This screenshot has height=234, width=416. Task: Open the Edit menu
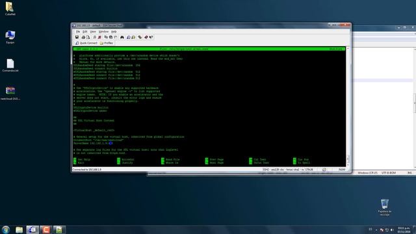pos(85,32)
